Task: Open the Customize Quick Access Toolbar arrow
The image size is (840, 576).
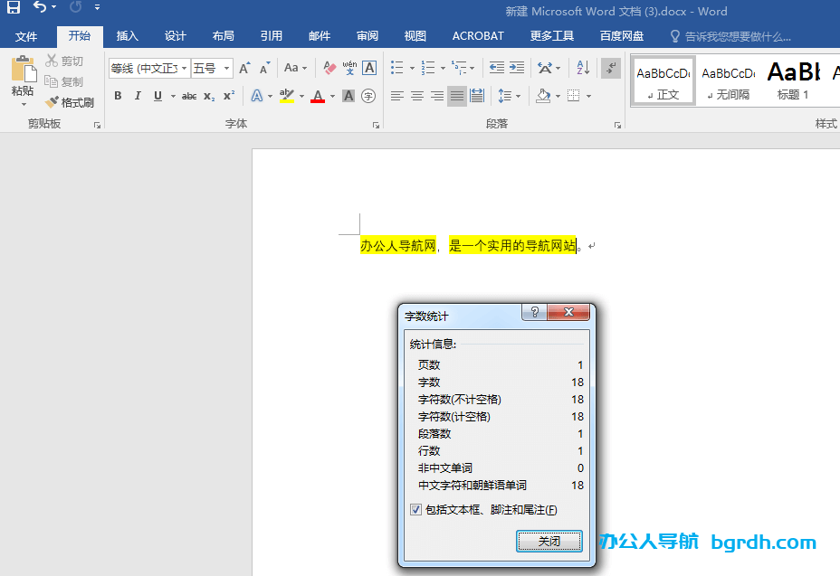Action: click(x=97, y=7)
